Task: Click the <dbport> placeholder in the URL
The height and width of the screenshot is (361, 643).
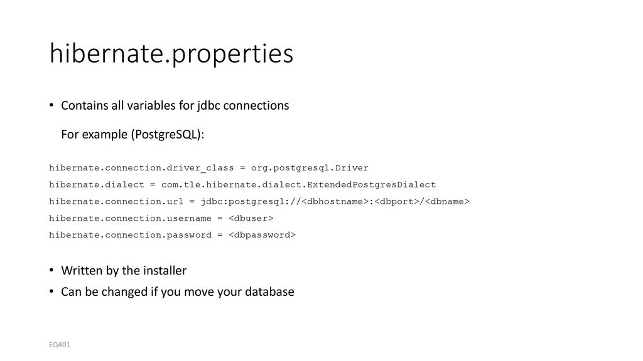Action: [397, 201]
